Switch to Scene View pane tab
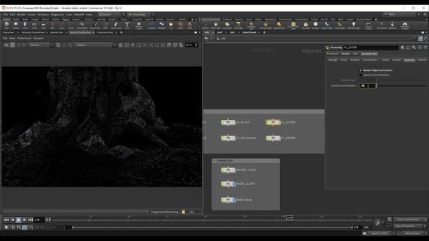Viewport: 429px width, 241px height. (x=9, y=33)
